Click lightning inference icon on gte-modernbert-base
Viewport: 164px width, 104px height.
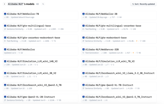137,41
